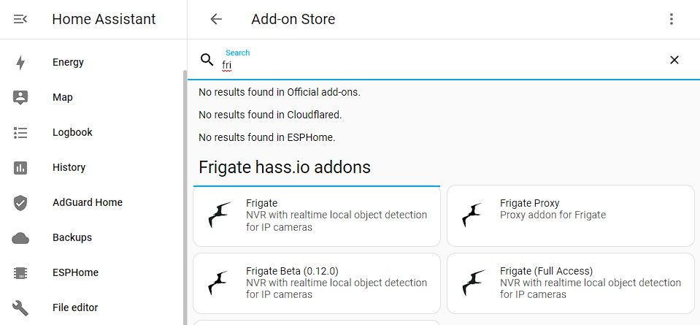Collapse the sidebar with the menu icon
The height and width of the screenshot is (325, 700).
20,19
